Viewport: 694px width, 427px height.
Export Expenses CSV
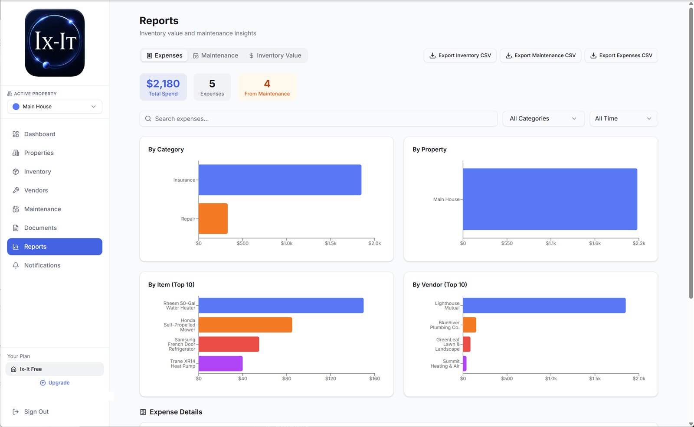coord(621,55)
